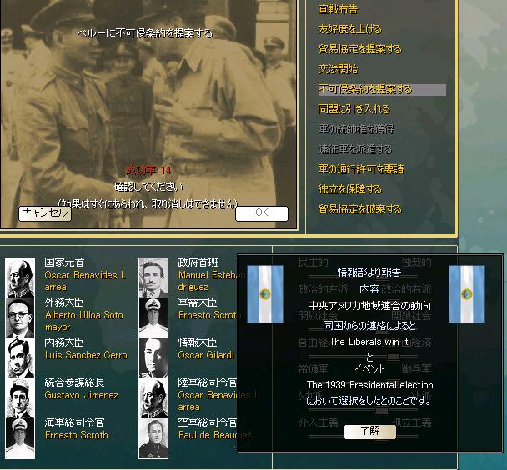This screenshot has height=470, width=507.
Task: Click head of state Oscar Benavides portrait
Action: click(x=20, y=277)
